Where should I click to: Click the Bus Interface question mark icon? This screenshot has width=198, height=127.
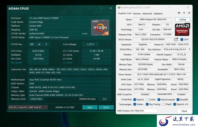[x=189, y=50]
